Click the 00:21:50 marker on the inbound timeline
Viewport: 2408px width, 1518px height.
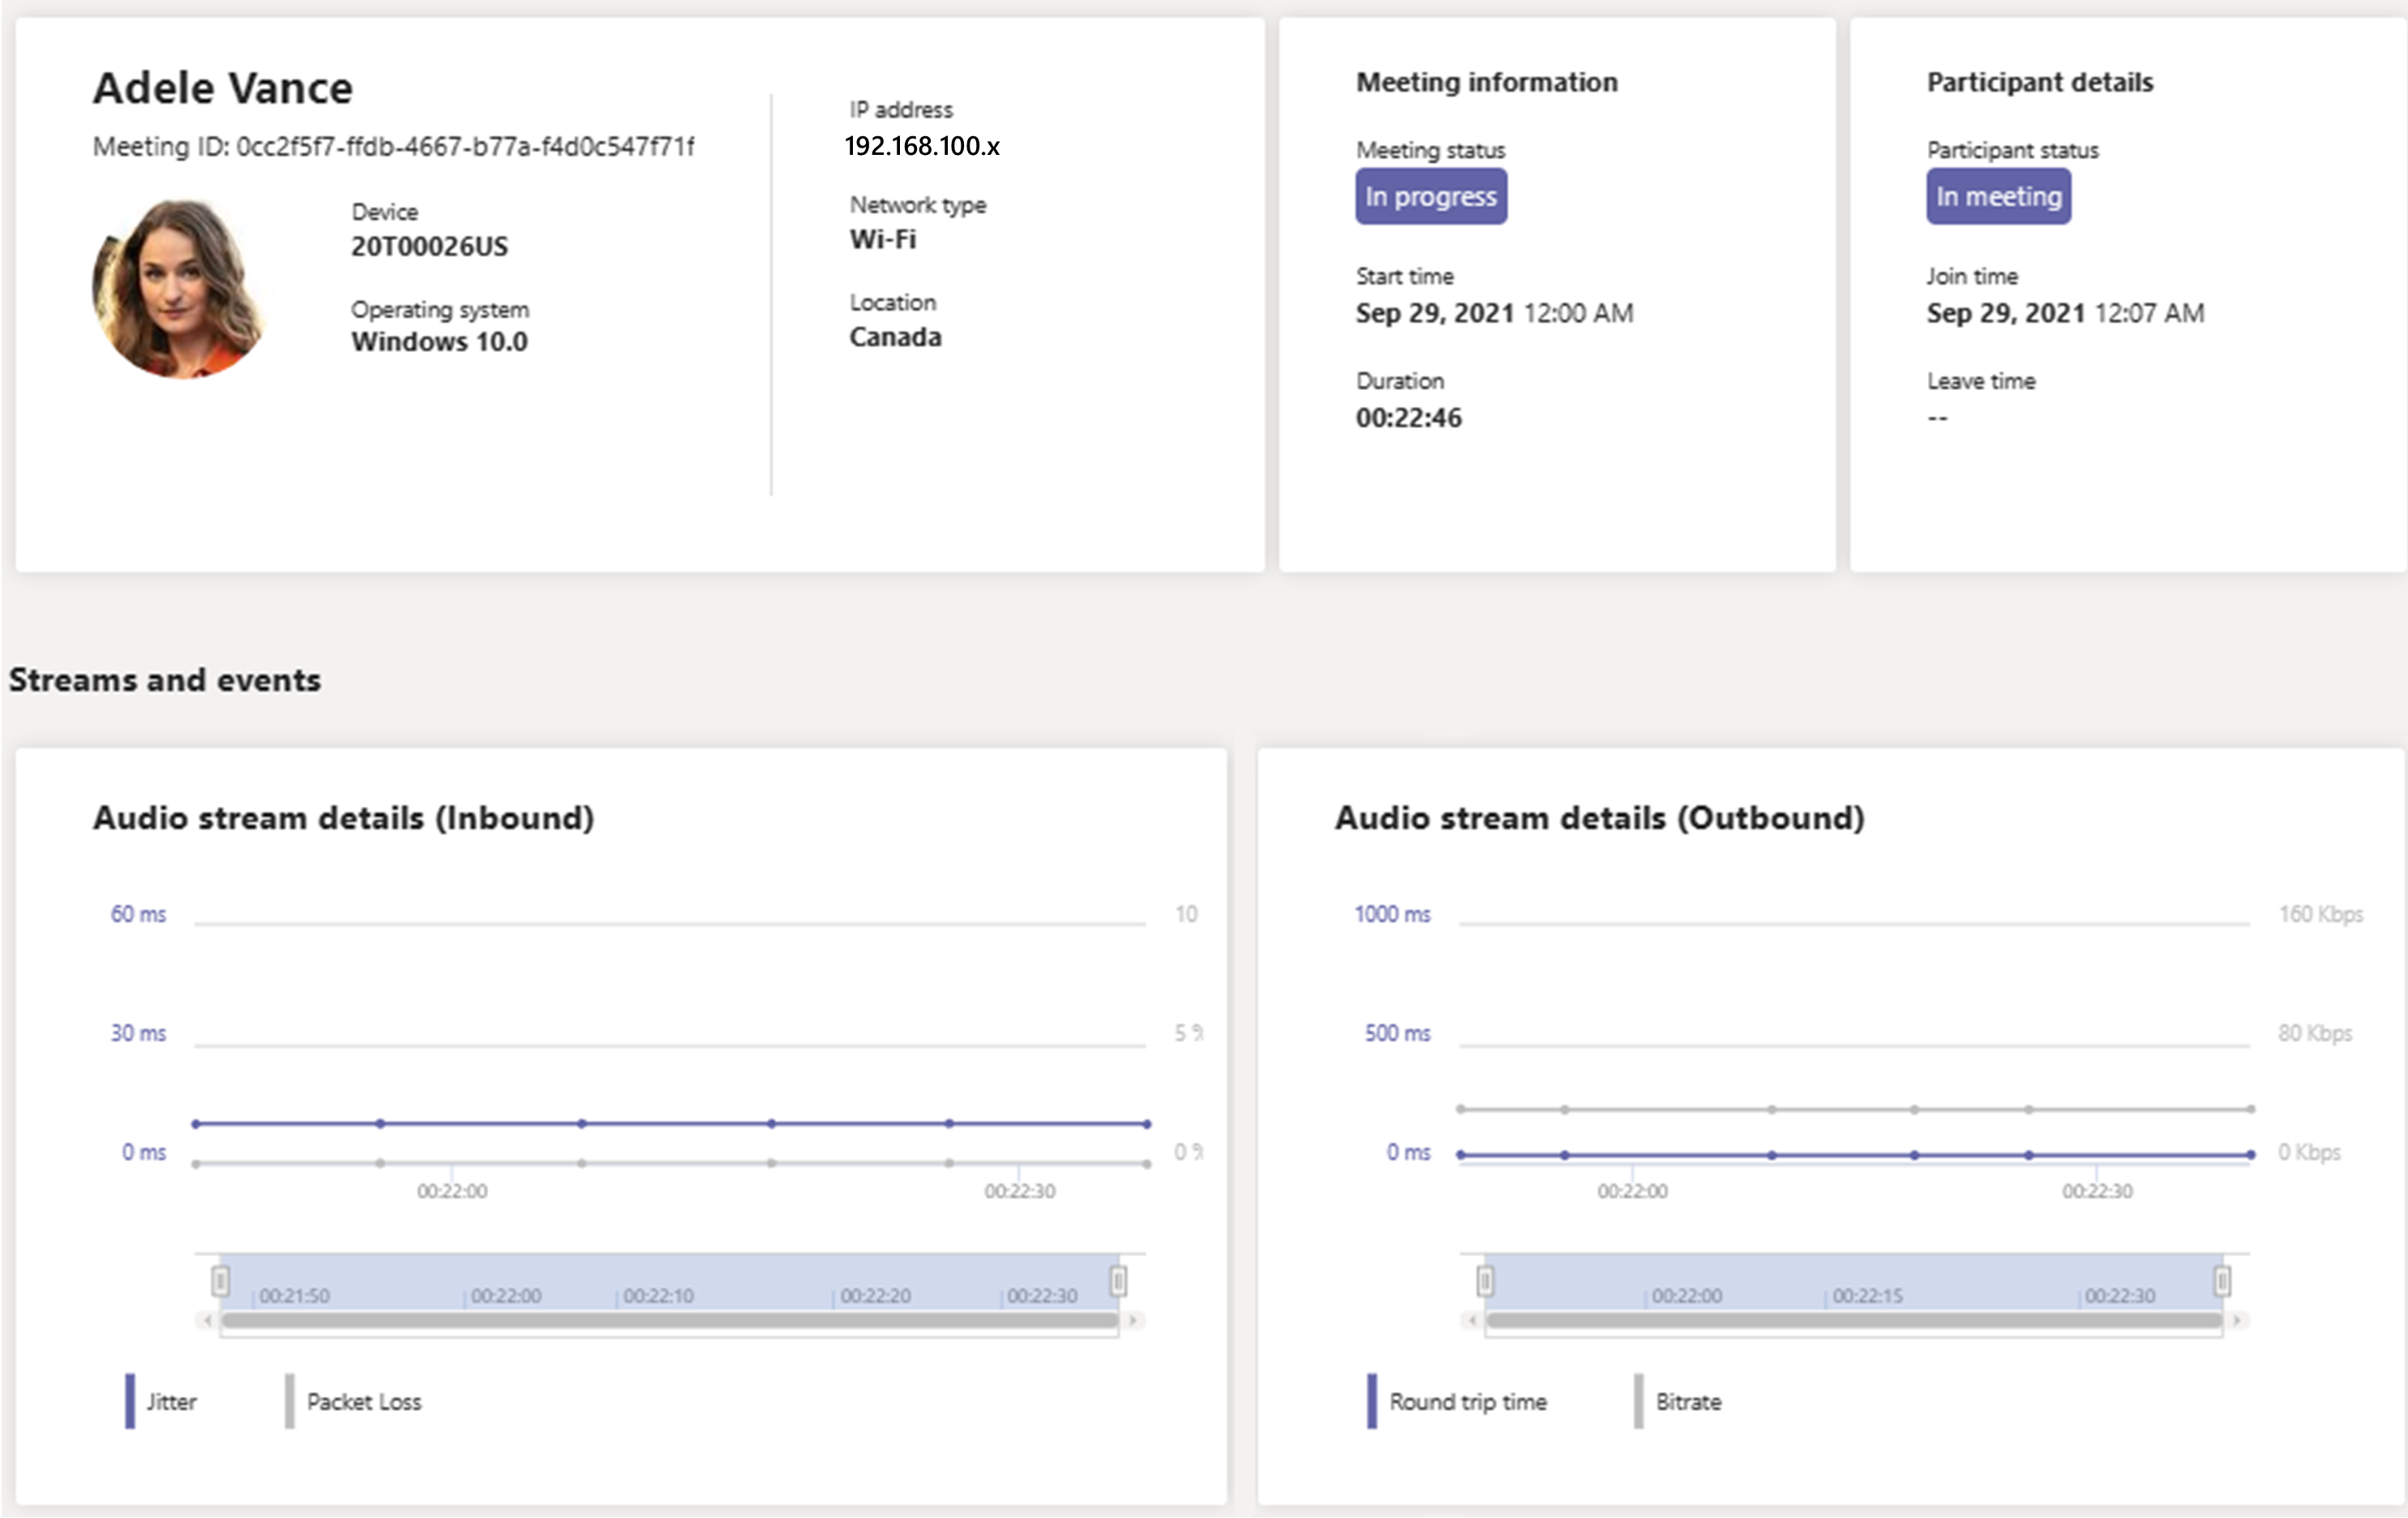click(x=291, y=1294)
